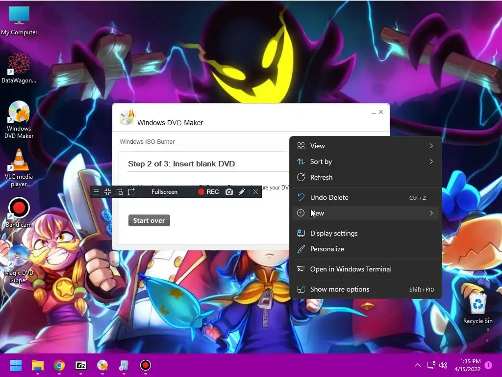
Task: Click the Bandicam rectangle region select icon
Action: [x=131, y=192]
